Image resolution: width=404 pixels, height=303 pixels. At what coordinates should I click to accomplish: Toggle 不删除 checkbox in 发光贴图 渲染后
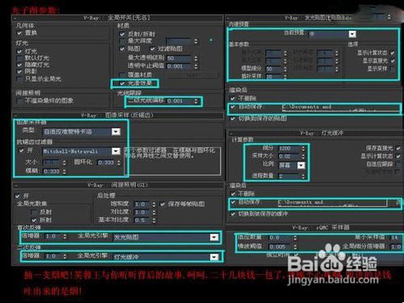click(x=233, y=99)
